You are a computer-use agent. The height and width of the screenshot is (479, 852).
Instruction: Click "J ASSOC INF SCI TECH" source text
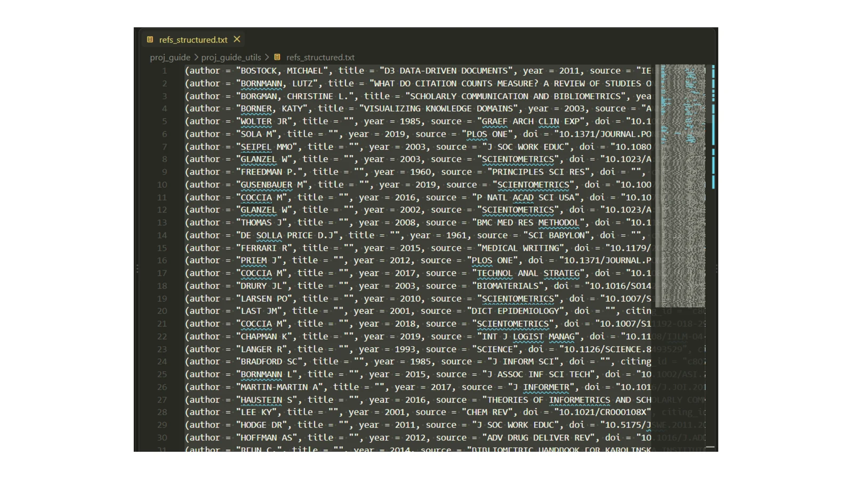point(538,374)
